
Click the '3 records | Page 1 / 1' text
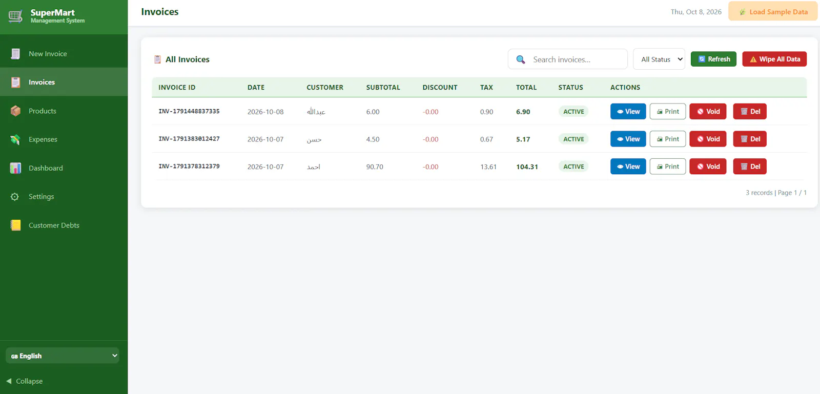coord(776,193)
